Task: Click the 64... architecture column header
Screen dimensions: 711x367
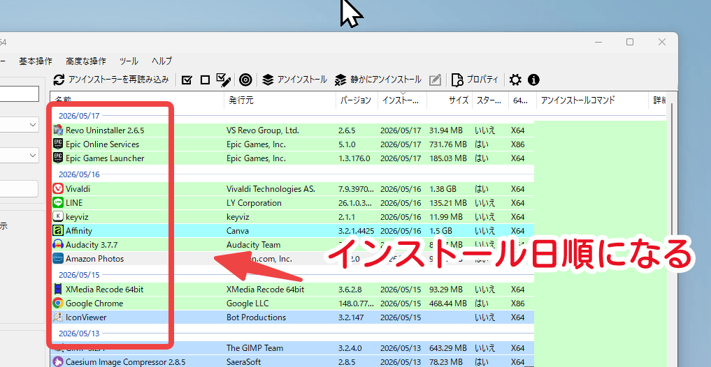Action: point(522,100)
